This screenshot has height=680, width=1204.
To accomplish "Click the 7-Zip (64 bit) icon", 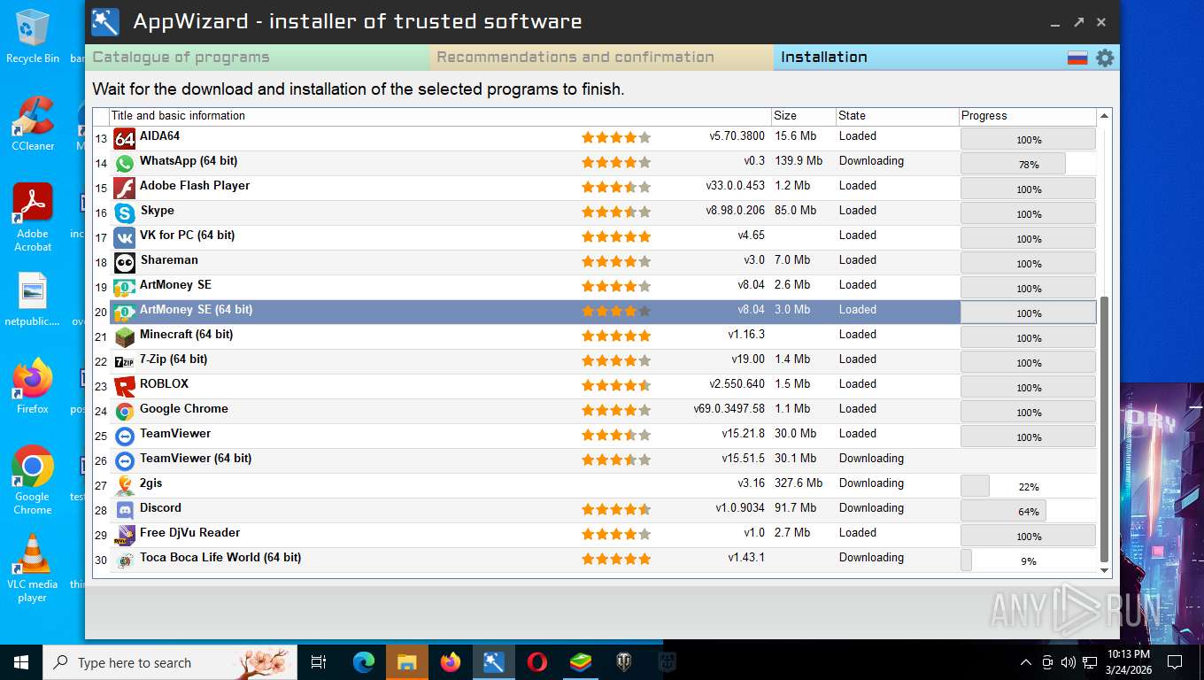I will point(125,361).
